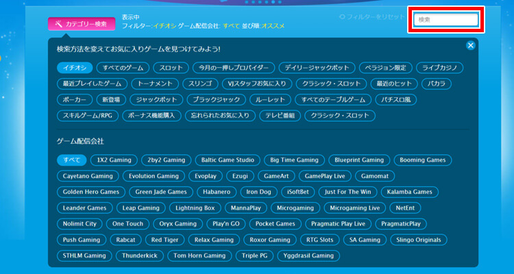Choose VJスタッフお気に入り filter

point(257,84)
